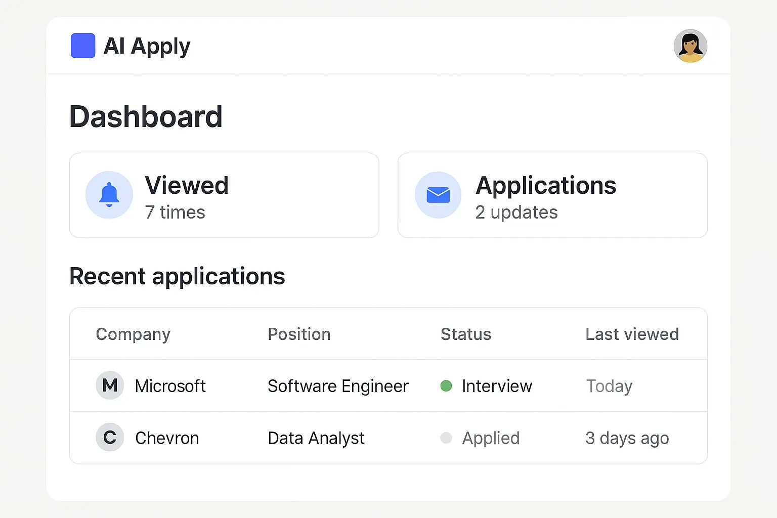Select the Dashboard heading

point(146,116)
